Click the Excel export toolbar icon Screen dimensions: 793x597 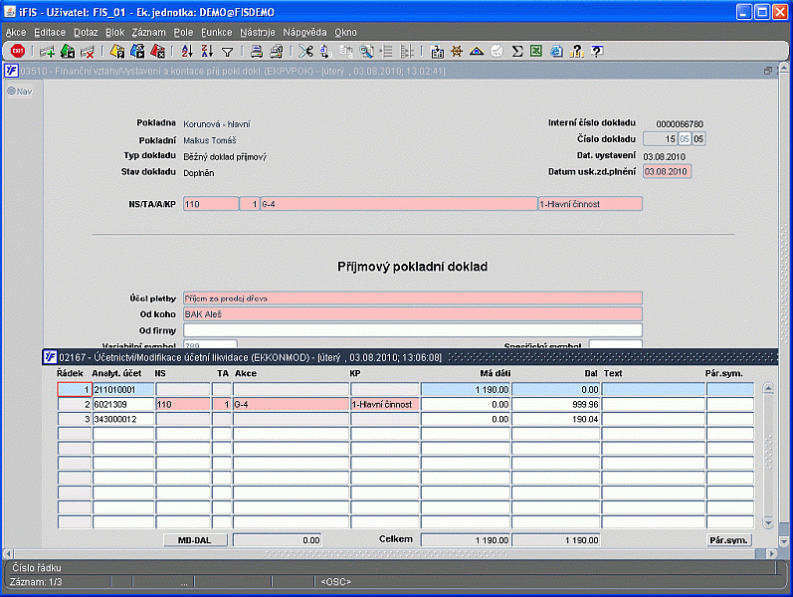click(x=536, y=51)
